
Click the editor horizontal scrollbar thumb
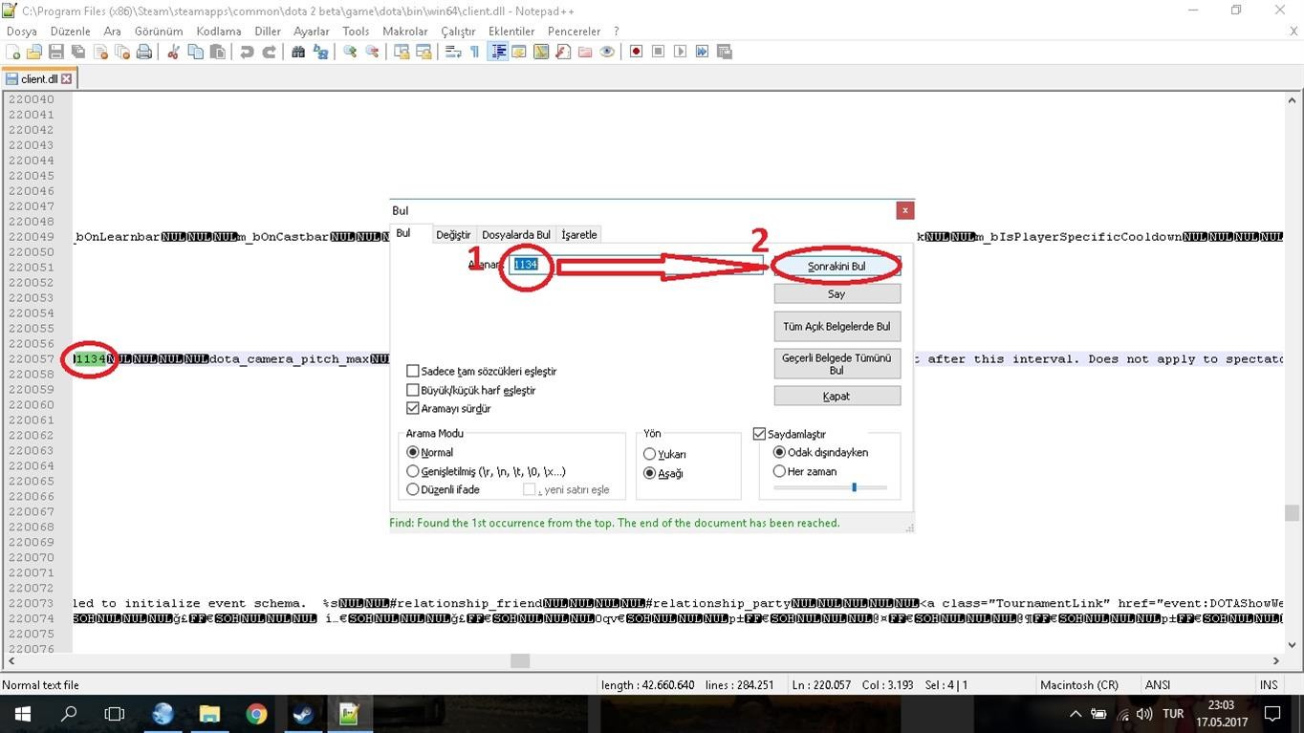click(x=520, y=660)
